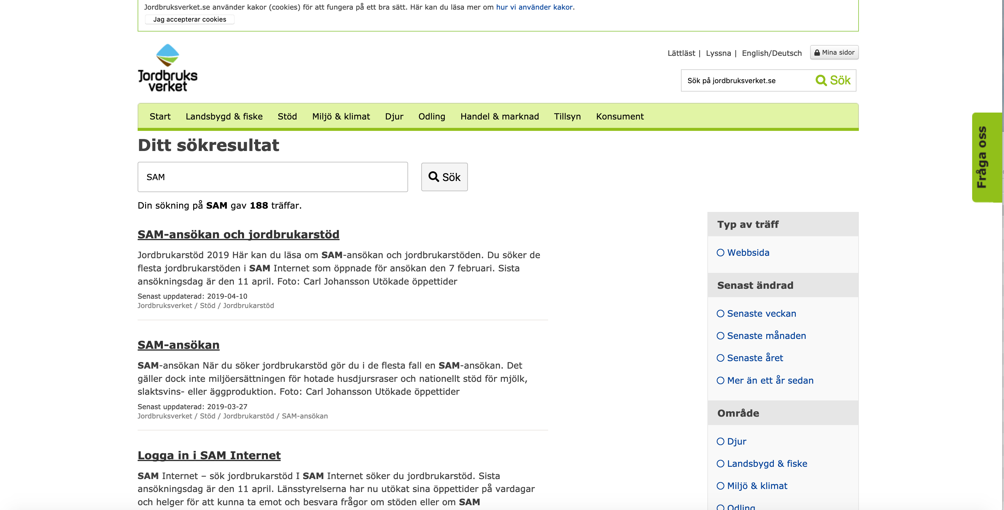Image resolution: width=1004 pixels, height=510 pixels.
Task: Switch language via English/Deutsch
Action: (772, 53)
